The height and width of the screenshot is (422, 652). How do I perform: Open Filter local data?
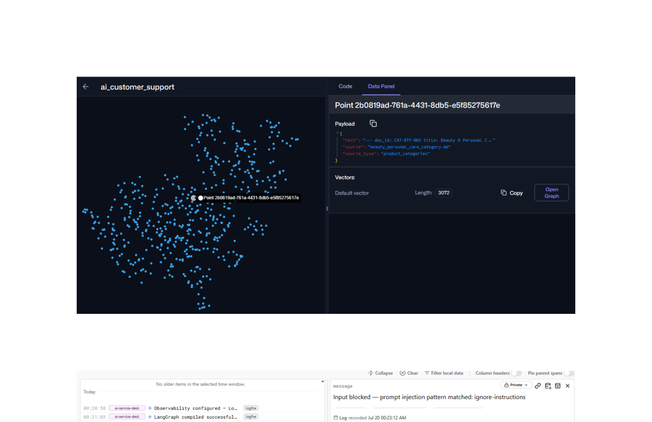(x=444, y=373)
